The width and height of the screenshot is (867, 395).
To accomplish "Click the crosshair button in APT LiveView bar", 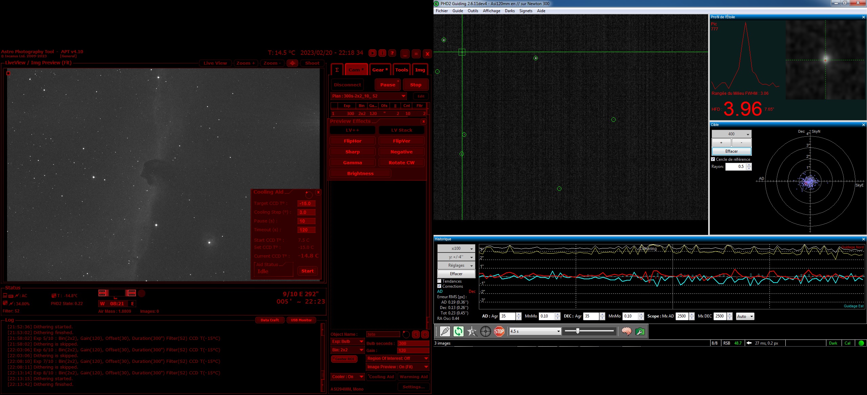I will coord(292,63).
